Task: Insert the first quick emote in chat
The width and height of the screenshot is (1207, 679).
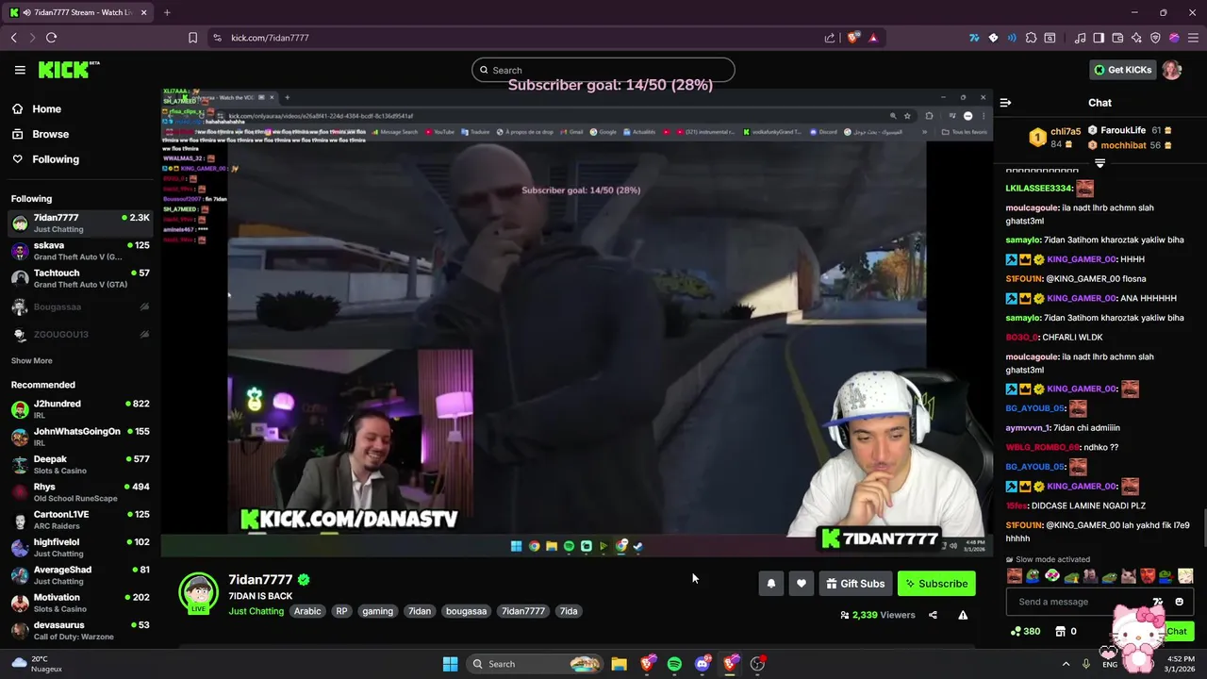Action: (x=1015, y=575)
